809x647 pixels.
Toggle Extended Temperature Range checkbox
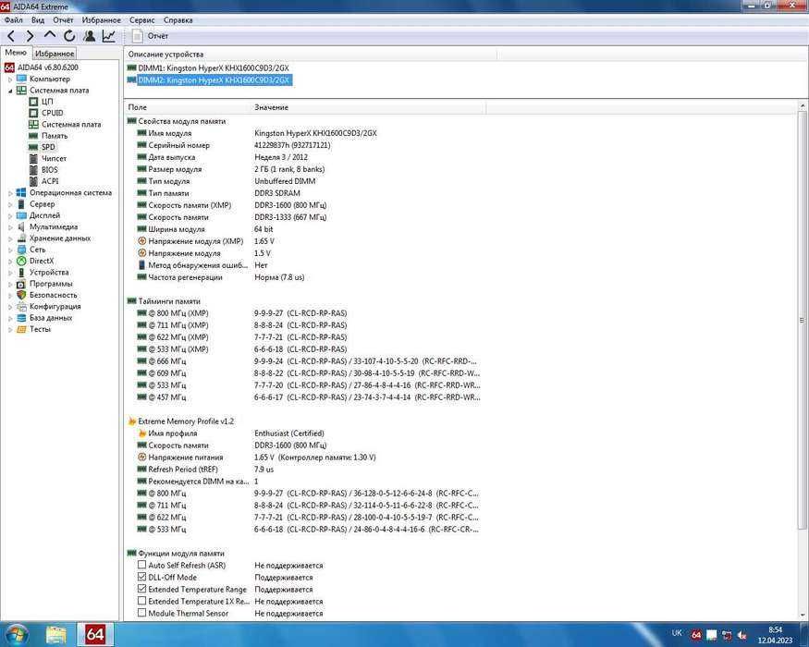(x=141, y=589)
